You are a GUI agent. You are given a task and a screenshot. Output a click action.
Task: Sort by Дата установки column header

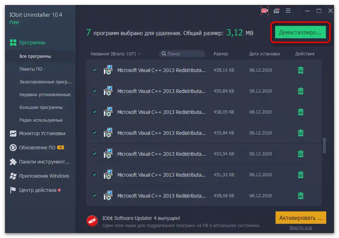tap(265, 54)
